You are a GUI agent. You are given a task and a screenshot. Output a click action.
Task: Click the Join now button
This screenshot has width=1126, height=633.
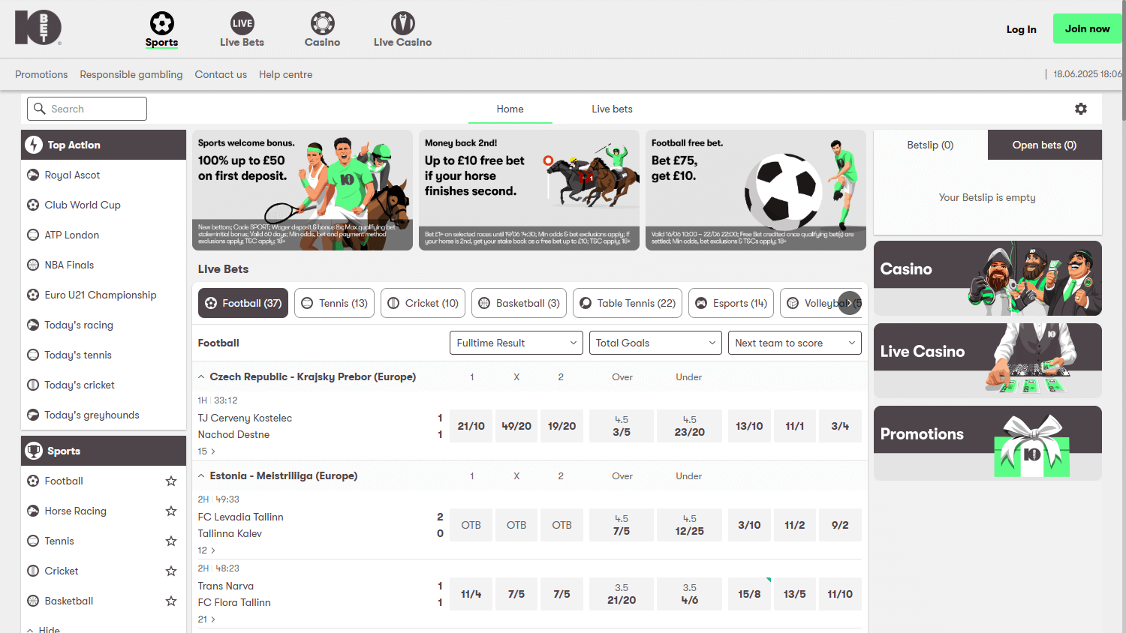coord(1087,28)
